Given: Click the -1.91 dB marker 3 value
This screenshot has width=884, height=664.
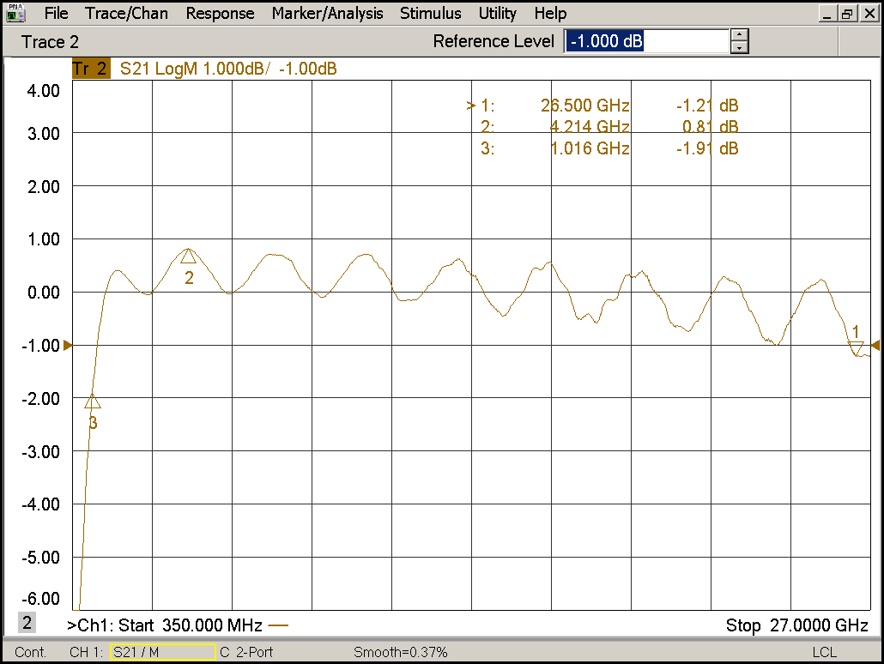Looking at the screenshot, I should coord(707,148).
